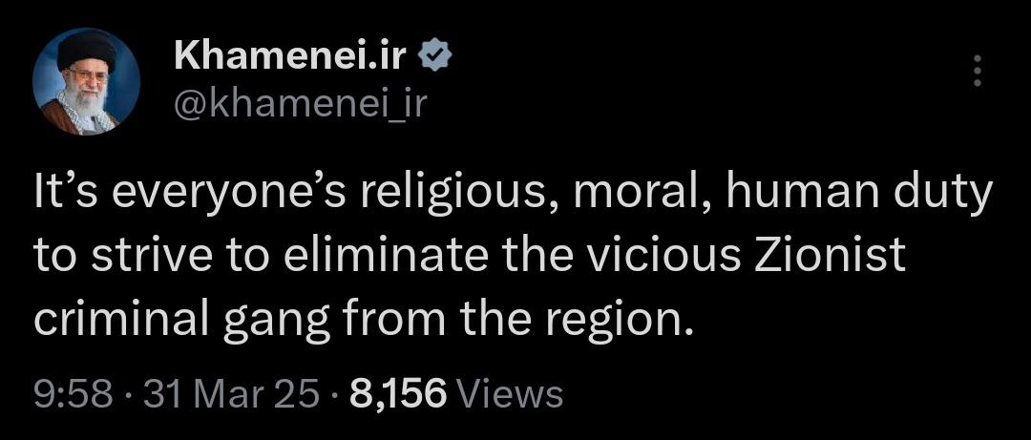
Task: Click the last line ending "the region."
Action: point(361,320)
